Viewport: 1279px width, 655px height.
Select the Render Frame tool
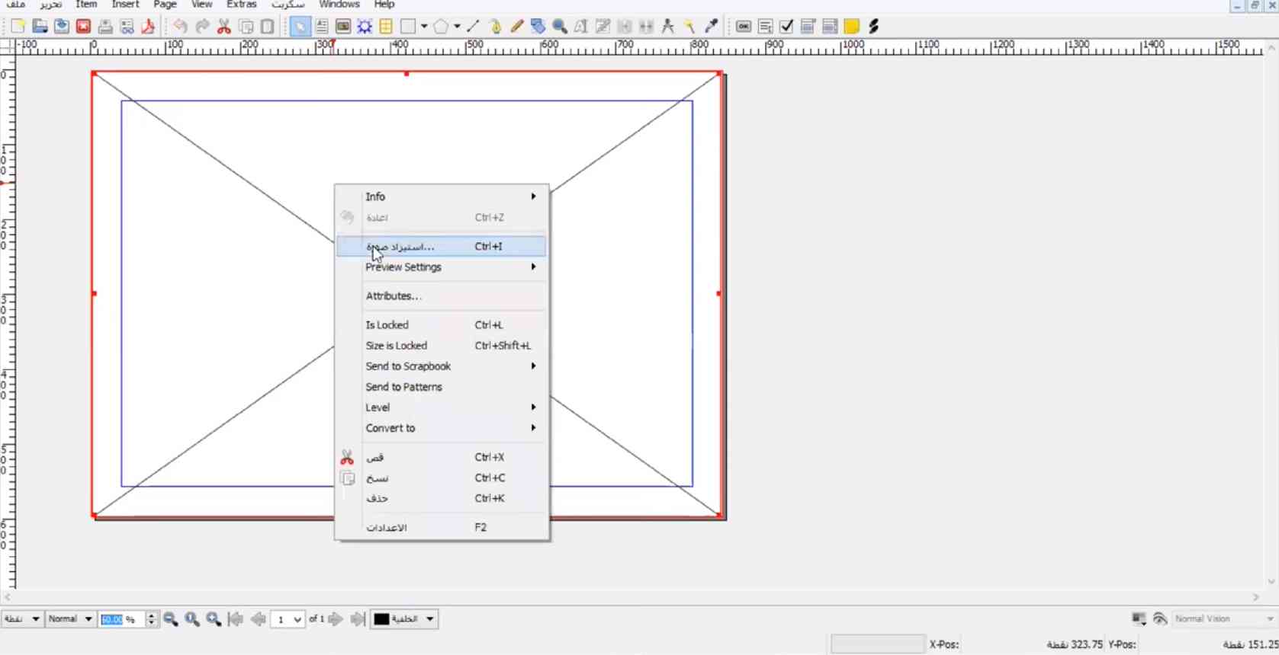tap(365, 27)
